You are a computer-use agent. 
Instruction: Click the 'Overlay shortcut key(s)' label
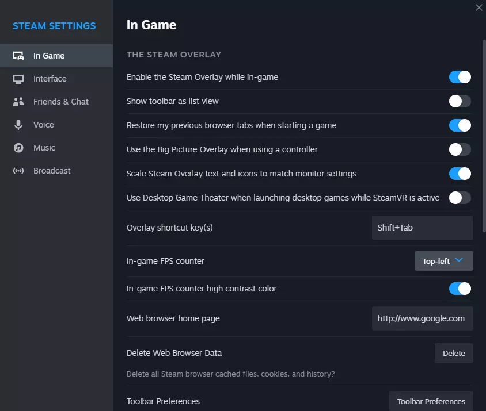(x=169, y=228)
